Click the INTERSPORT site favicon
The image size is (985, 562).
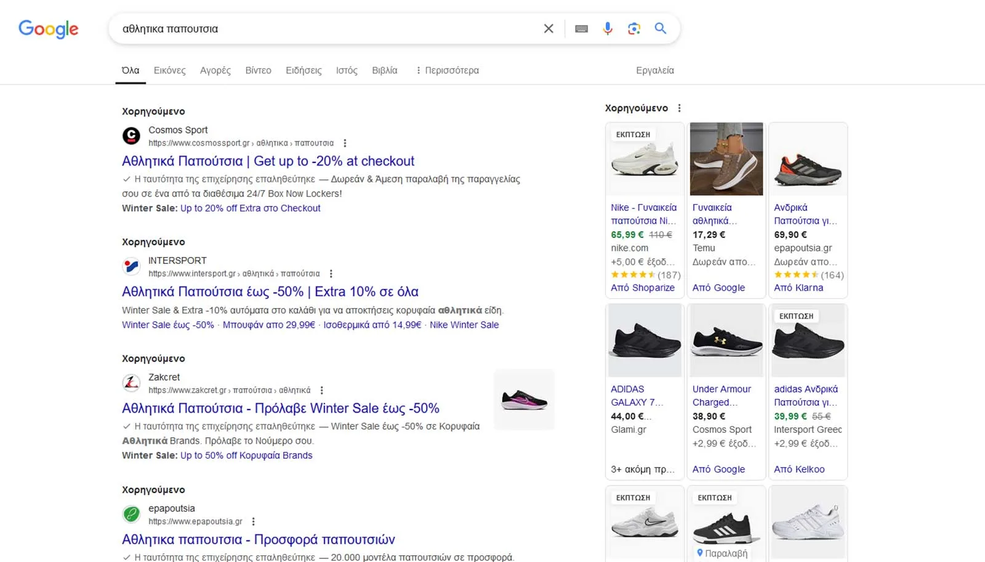point(131,266)
